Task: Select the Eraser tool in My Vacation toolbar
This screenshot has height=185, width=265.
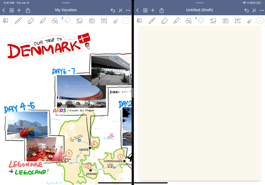Action: coord(30,21)
